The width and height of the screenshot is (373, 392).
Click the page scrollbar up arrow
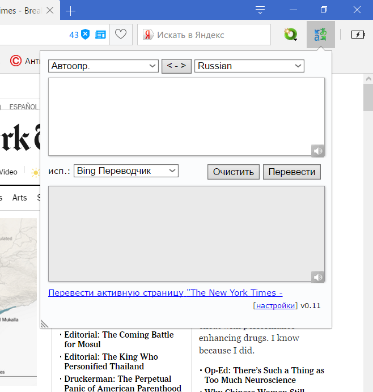tap(368, 79)
